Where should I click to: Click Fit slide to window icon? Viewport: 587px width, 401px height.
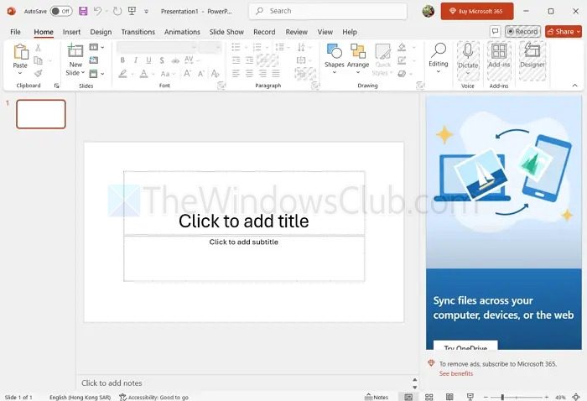(x=576, y=397)
